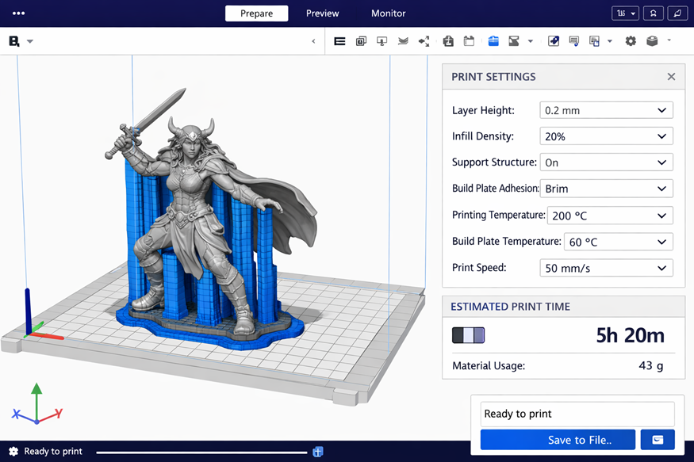Click the hamburger list icon in toolbar
The height and width of the screenshot is (462, 694).
coord(339,41)
